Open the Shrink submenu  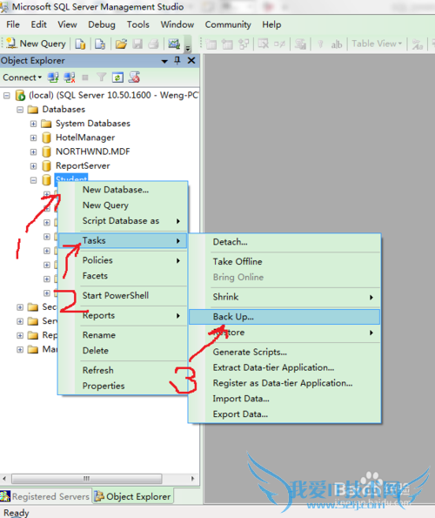pos(284,297)
